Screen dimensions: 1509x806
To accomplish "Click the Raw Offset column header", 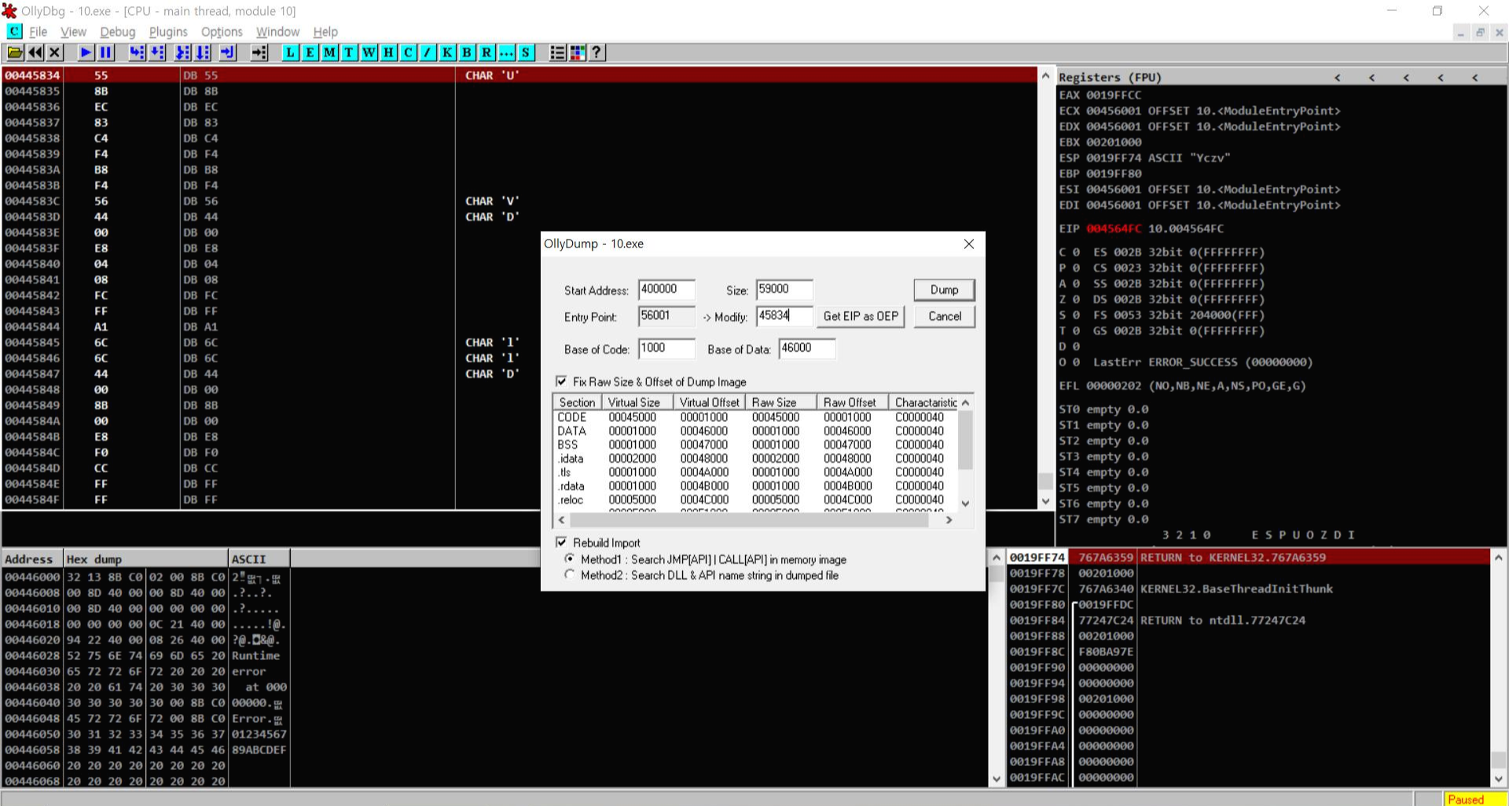I will (x=852, y=402).
